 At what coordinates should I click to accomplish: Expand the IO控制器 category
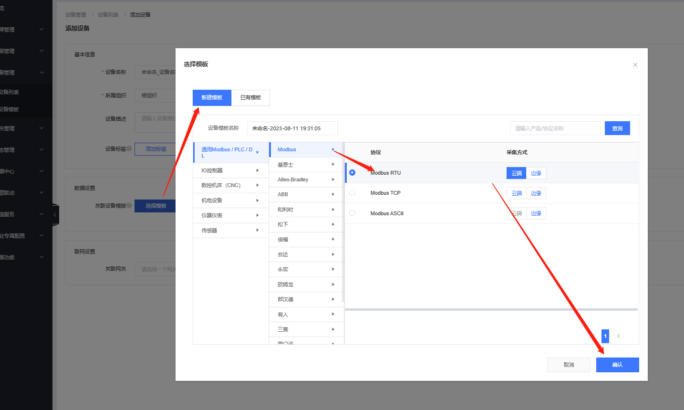230,170
